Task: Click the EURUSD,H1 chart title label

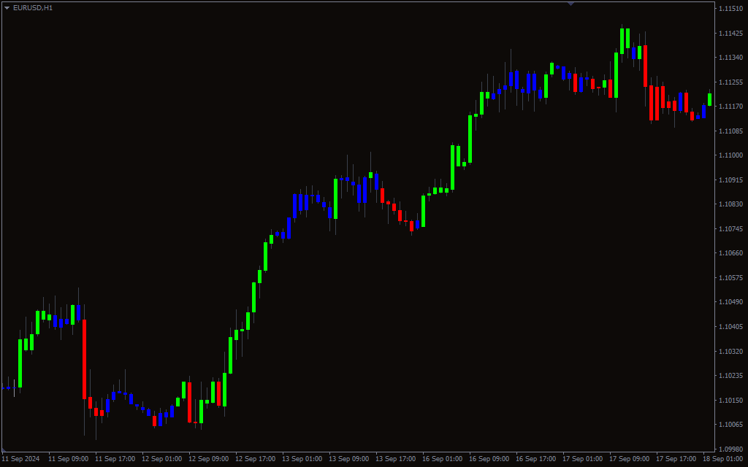Action: [33, 7]
